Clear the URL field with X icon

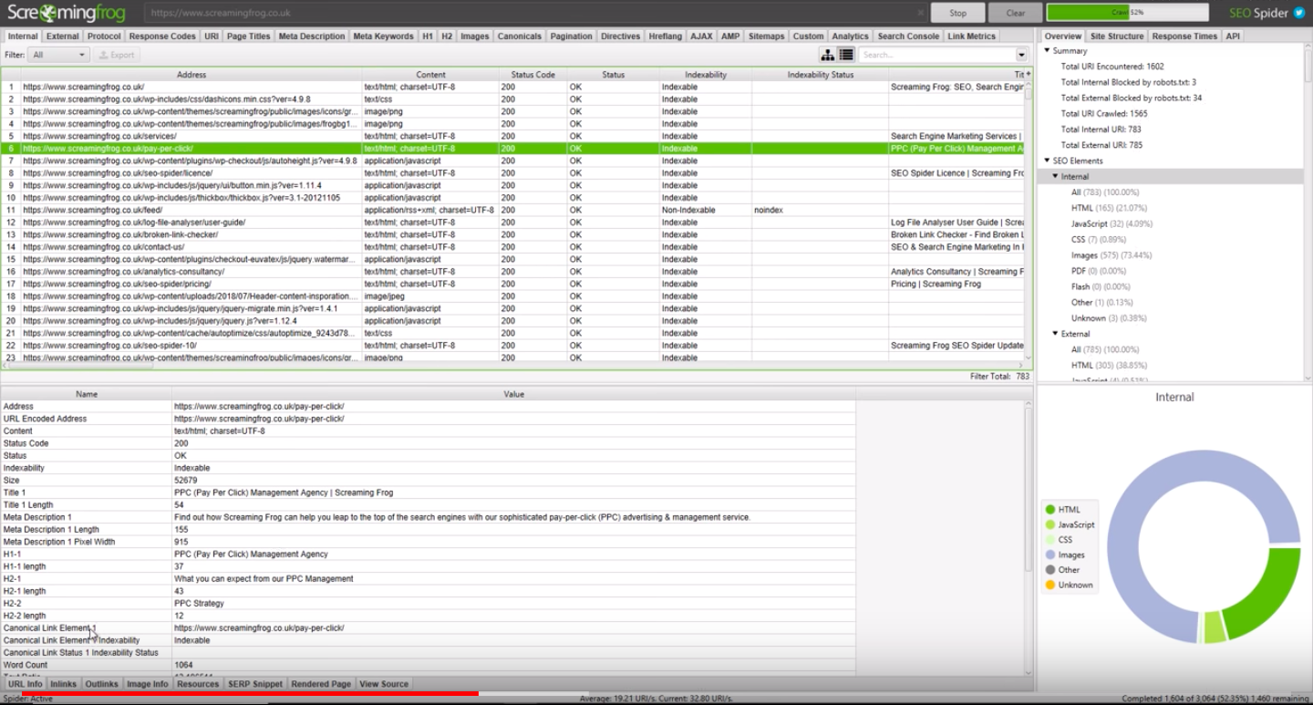920,14
